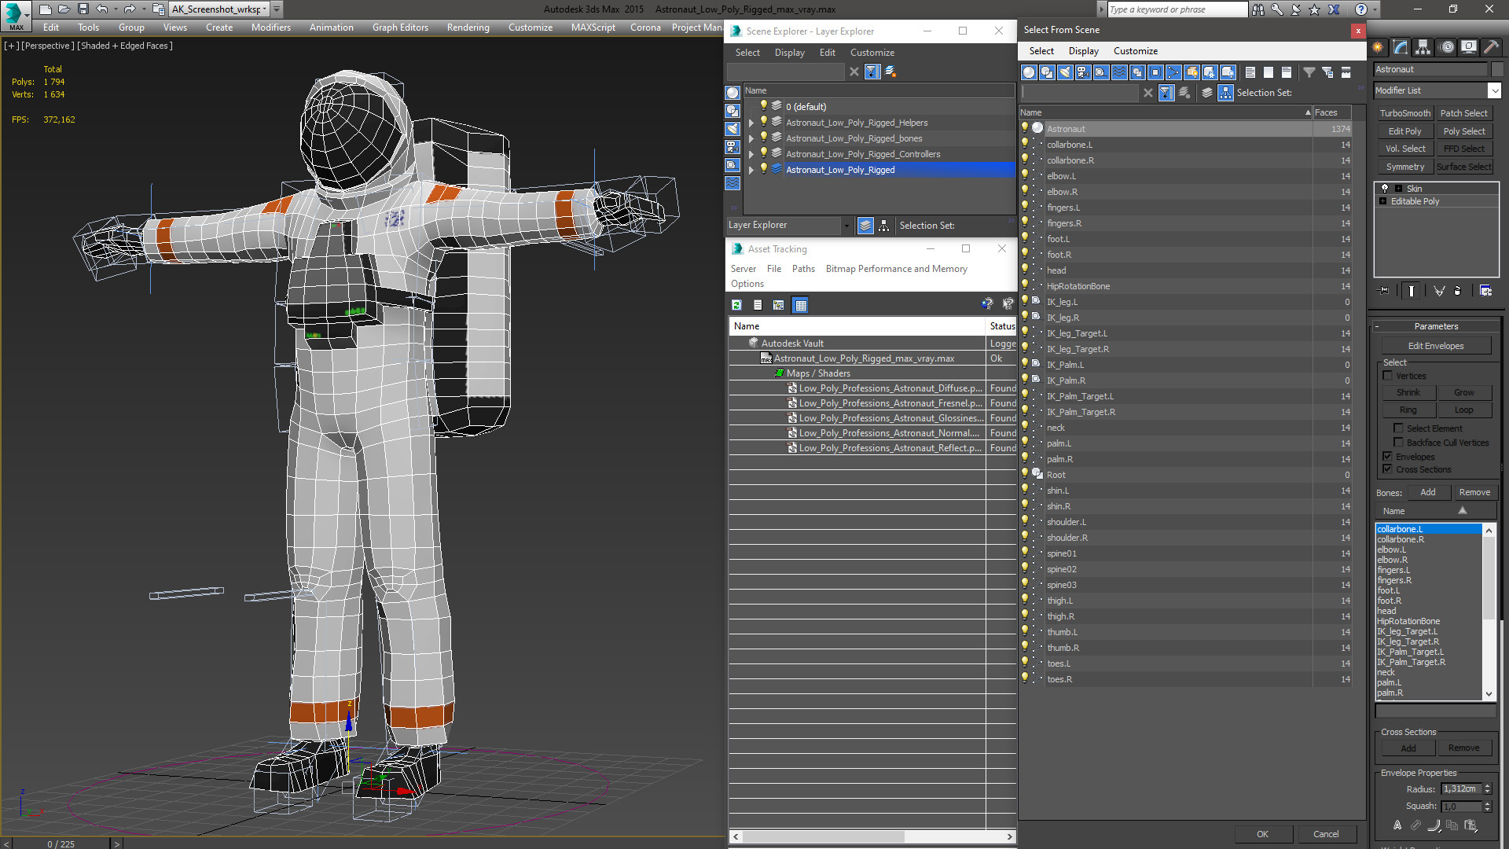Click the Astronaut object color swatch
1509x849 pixels.
[1496, 69]
